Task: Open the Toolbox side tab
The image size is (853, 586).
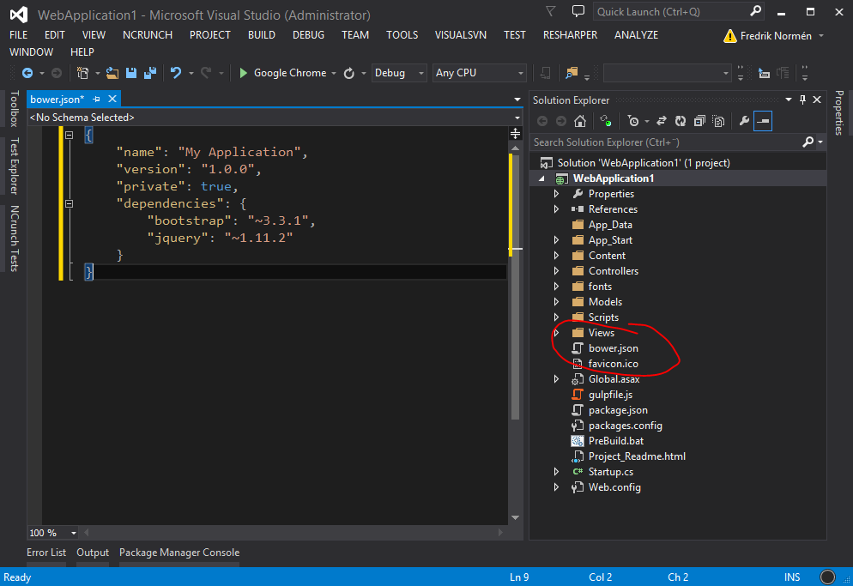Action: (14, 109)
